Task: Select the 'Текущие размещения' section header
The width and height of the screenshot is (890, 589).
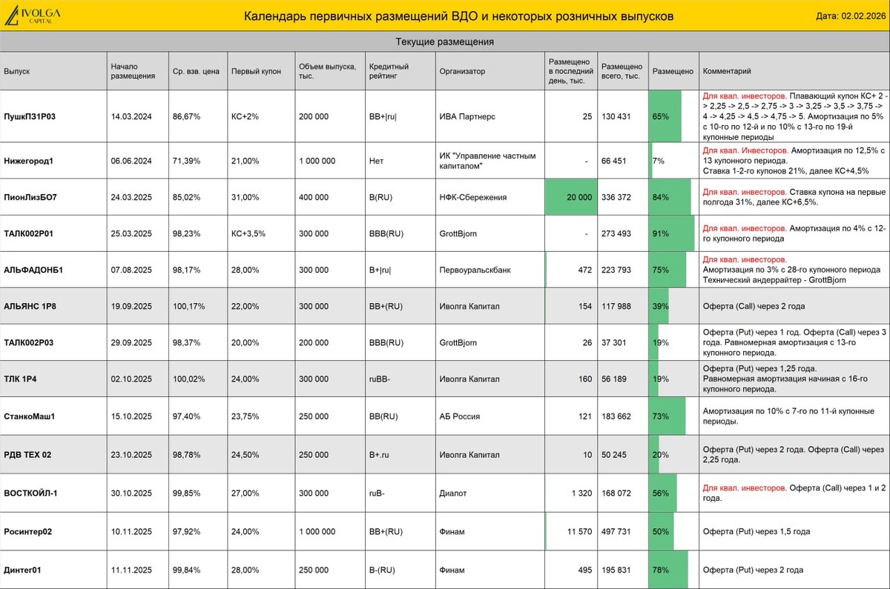Action: pos(445,42)
